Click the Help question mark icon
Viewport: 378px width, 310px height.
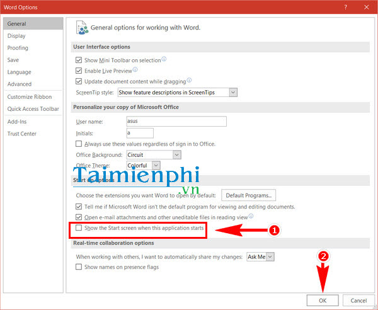[x=345, y=7]
